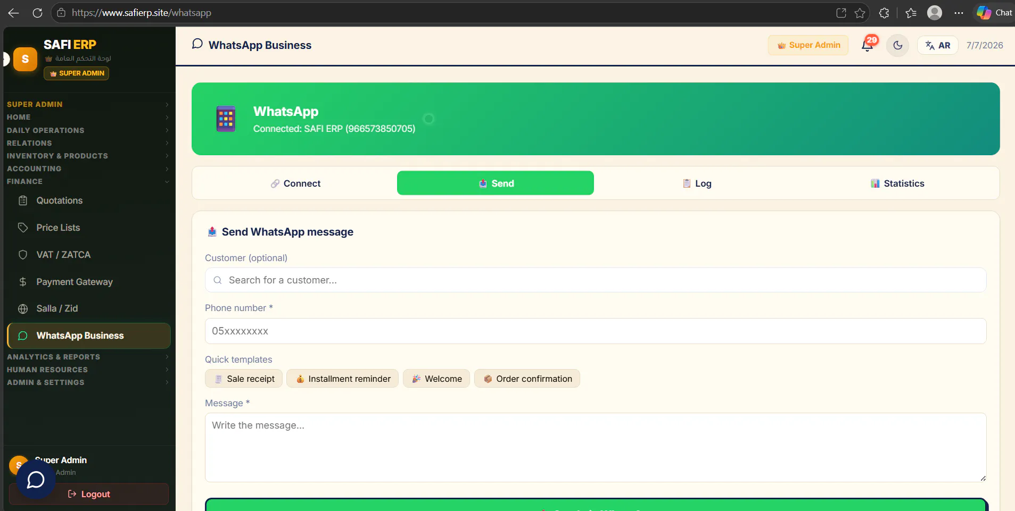
Task: Open browser extensions puzzle icon
Action: point(884,13)
